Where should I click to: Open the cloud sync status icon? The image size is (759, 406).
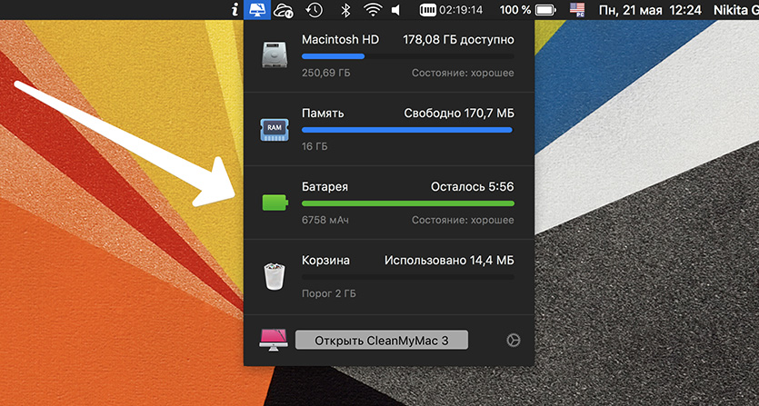tap(284, 10)
